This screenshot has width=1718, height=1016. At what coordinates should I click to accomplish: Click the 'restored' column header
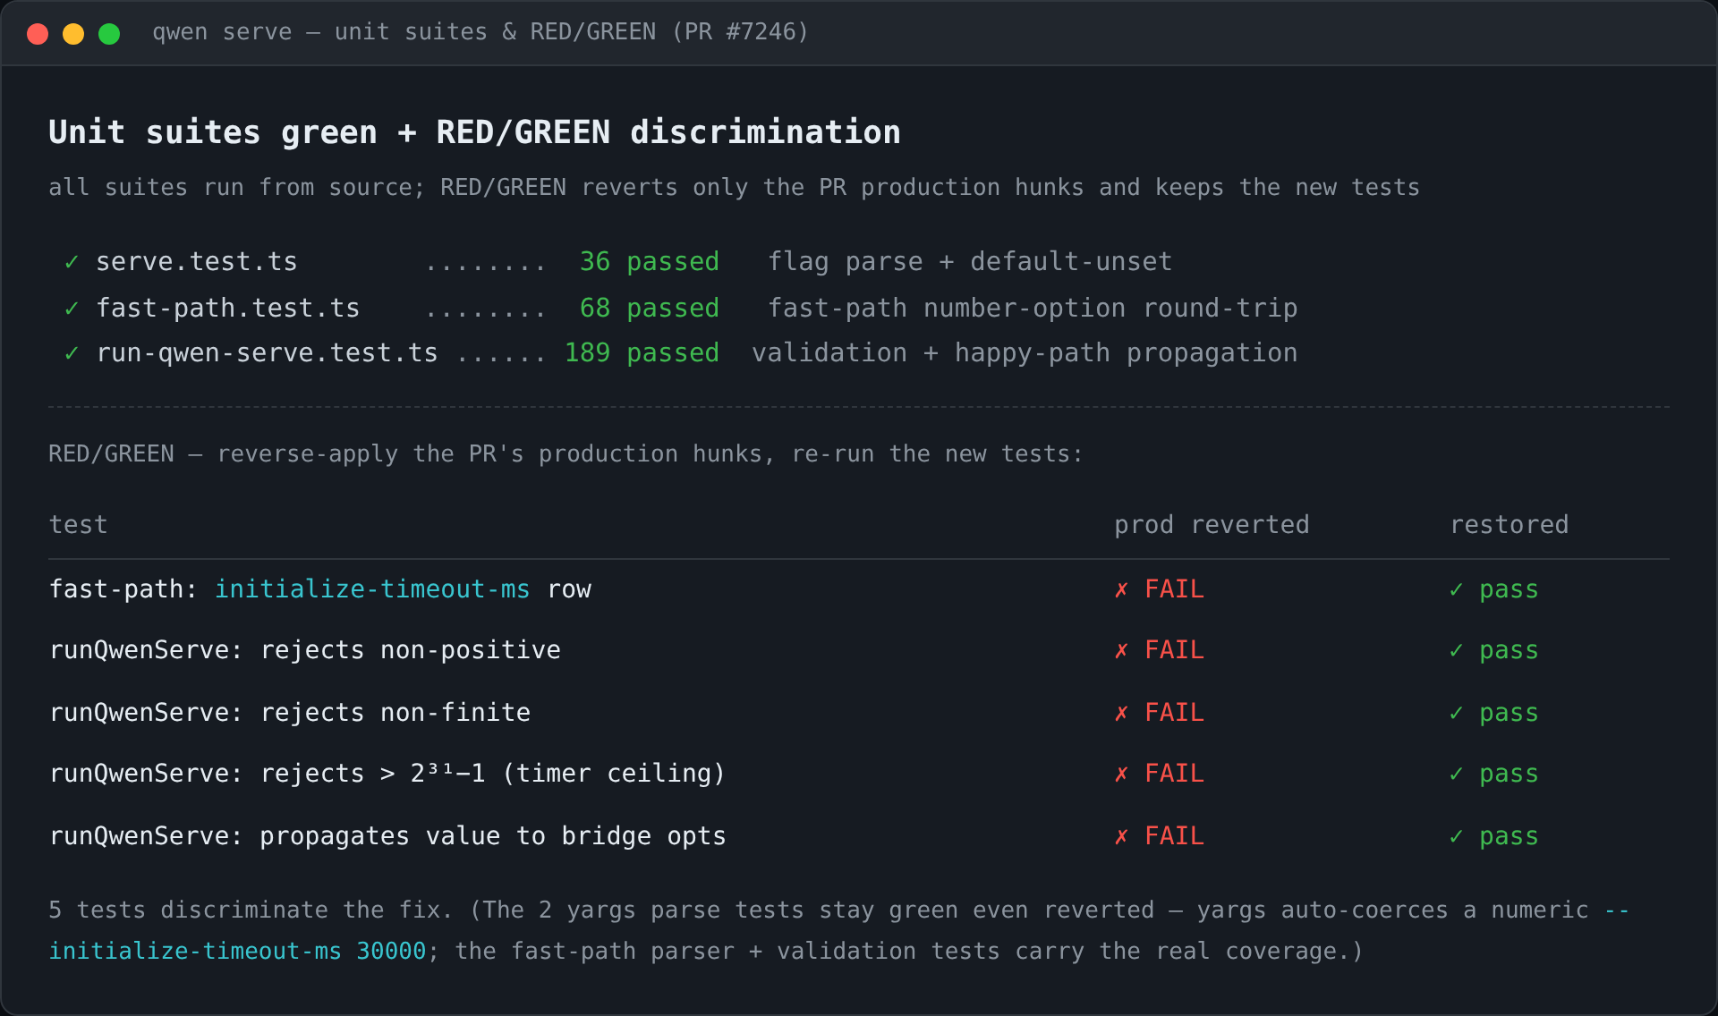tap(1510, 525)
